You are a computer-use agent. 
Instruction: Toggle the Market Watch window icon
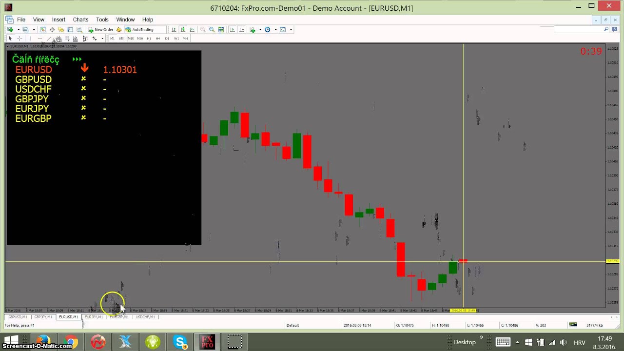43,30
